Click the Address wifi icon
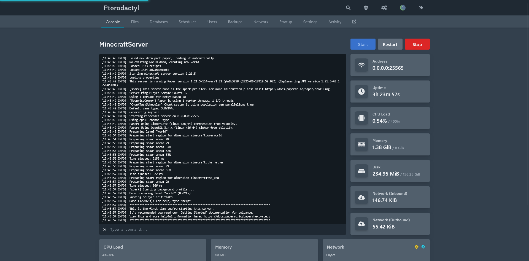Viewport: 529px width, 261px height. (361, 65)
